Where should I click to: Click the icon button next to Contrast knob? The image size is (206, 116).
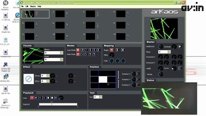(180, 46)
